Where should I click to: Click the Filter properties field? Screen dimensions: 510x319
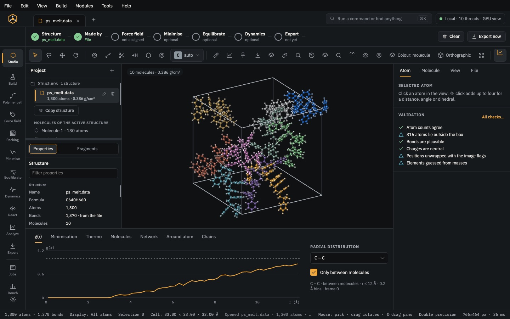point(73,173)
